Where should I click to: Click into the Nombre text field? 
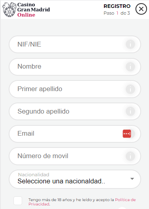[75, 67]
